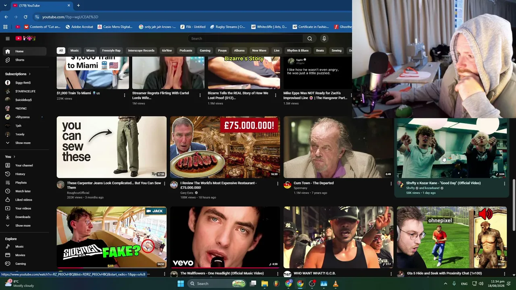Image resolution: width=516 pixels, height=290 pixels.
Task: Open options for Cum Town video
Action: tap(391, 184)
